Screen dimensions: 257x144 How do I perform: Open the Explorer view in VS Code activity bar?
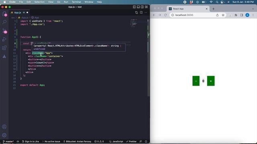click(4, 14)
